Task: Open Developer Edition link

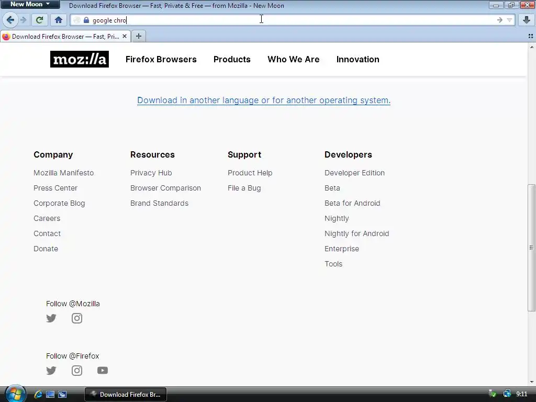Action: pos(354,173)
